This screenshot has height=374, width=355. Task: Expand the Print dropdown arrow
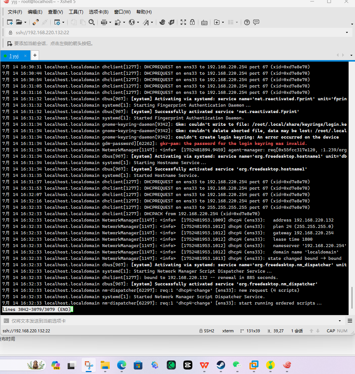click(x=110, y=23)
